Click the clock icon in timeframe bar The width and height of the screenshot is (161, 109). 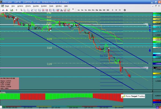click(x=125, y=10)
